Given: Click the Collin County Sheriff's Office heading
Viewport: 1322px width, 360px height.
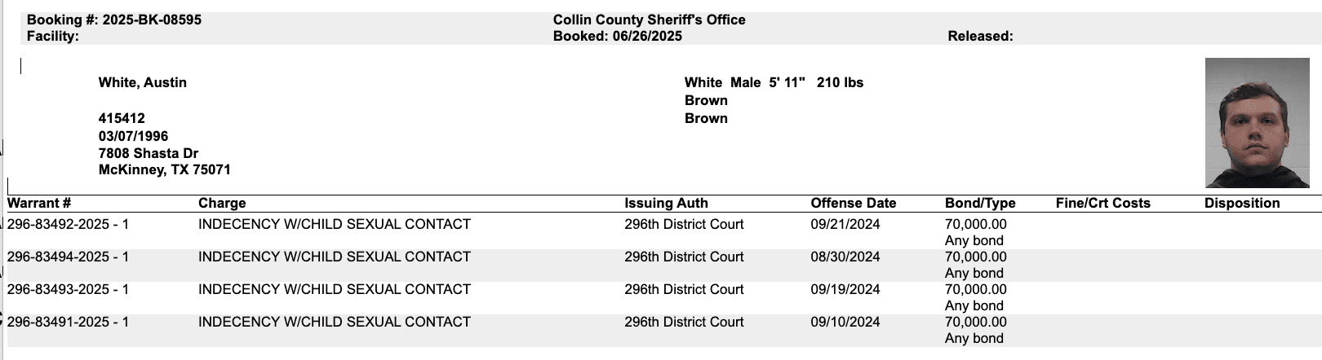Looking at the screenshot, I should (649, 20).
